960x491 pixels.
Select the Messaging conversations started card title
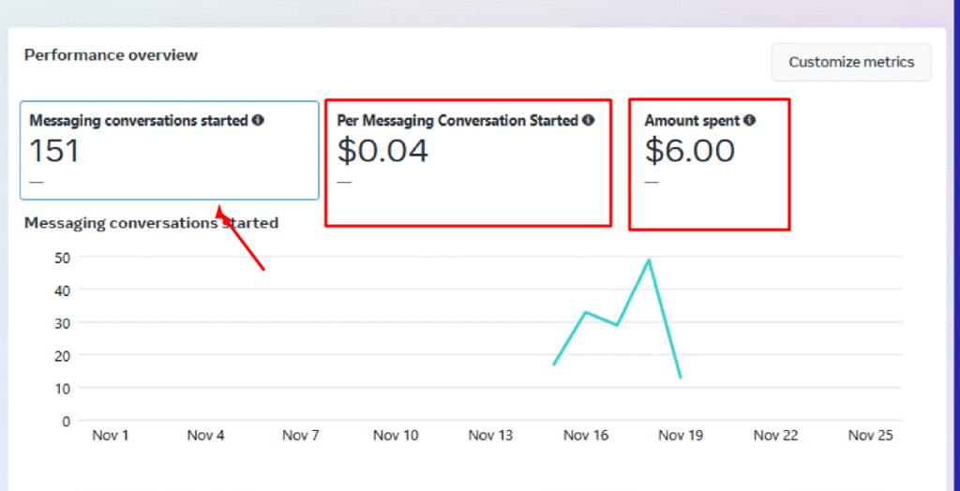(x=139, y=121)
